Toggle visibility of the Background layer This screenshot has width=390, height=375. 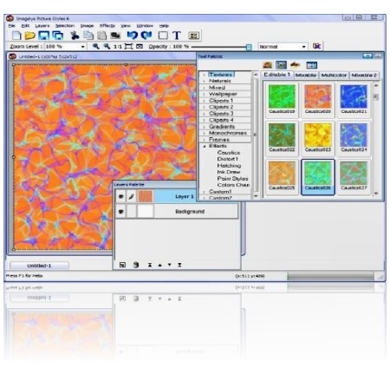[x=121, y=212]
